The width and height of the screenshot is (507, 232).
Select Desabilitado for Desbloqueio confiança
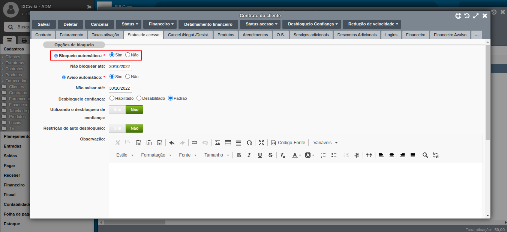pos(139,98)
